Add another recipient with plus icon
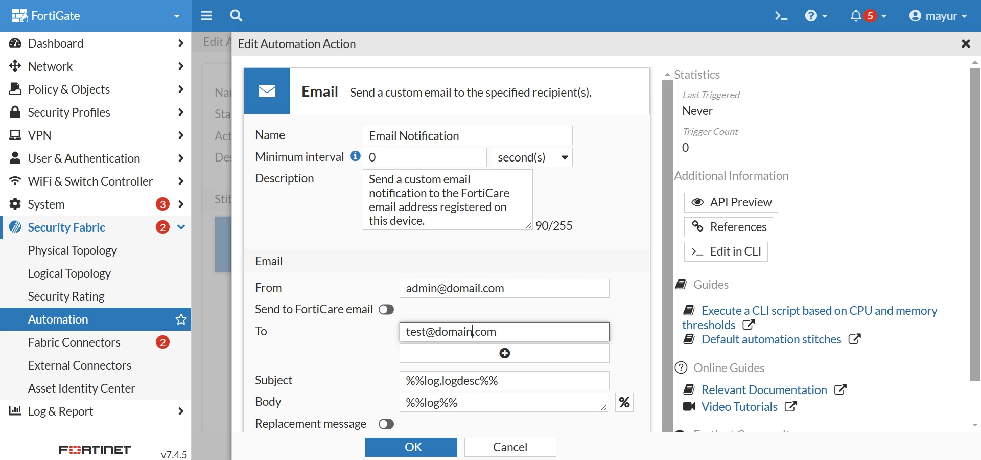The height and width of the screenshot is (460, 981). click(x=504, y=353)
